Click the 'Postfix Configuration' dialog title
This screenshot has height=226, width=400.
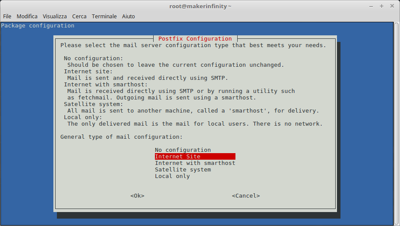195,39
